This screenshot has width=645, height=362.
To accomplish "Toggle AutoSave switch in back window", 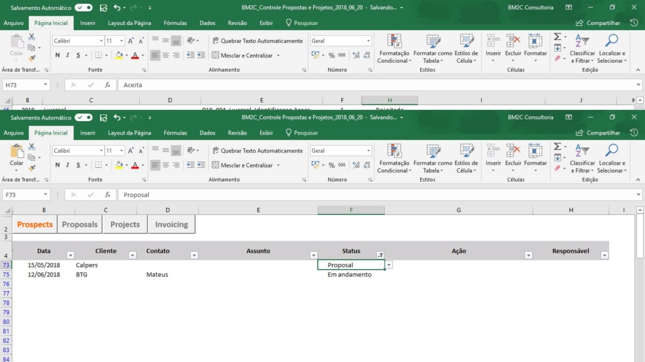I will (x=84, y=8).
